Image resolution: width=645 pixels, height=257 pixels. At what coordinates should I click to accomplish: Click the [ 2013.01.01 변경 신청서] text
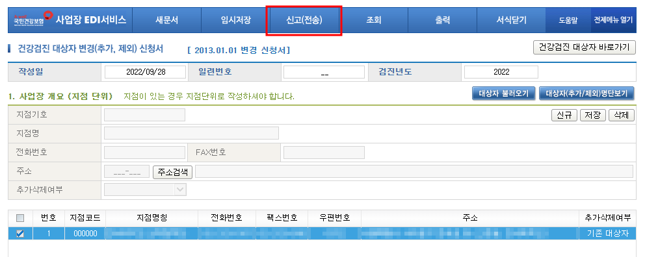point(239,51)
